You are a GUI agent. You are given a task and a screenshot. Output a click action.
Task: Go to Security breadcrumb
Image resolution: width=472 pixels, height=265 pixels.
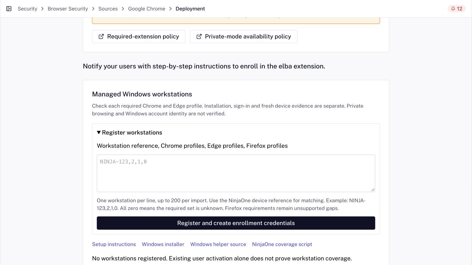(27, 9)
